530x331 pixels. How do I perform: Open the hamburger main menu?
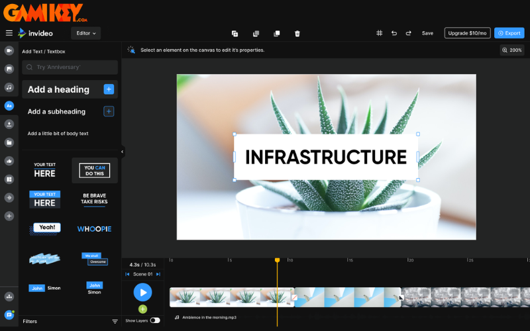pos(9,33)
